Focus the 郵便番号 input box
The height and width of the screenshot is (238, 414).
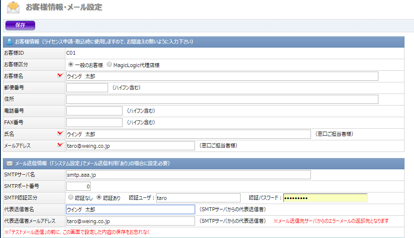(87, 88)
